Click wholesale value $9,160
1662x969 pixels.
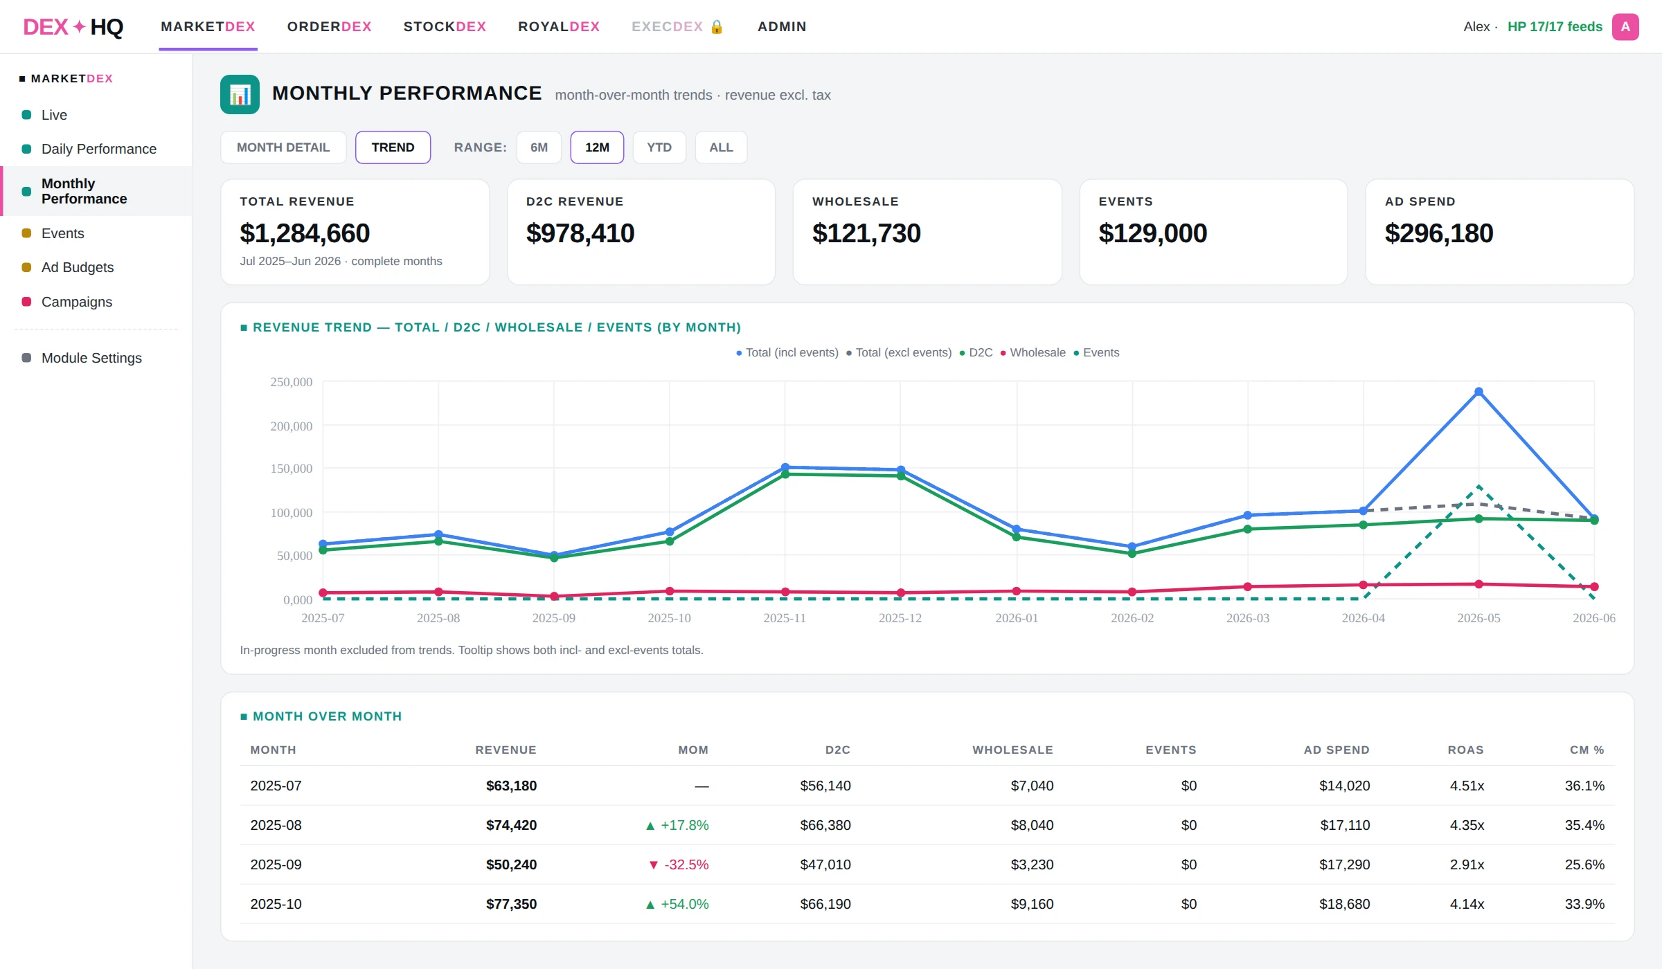[x=1032, y=904]
